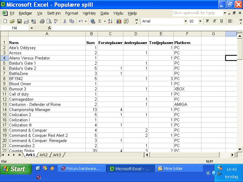
Task: Open the Rediger menu
Action: point(26,13)
